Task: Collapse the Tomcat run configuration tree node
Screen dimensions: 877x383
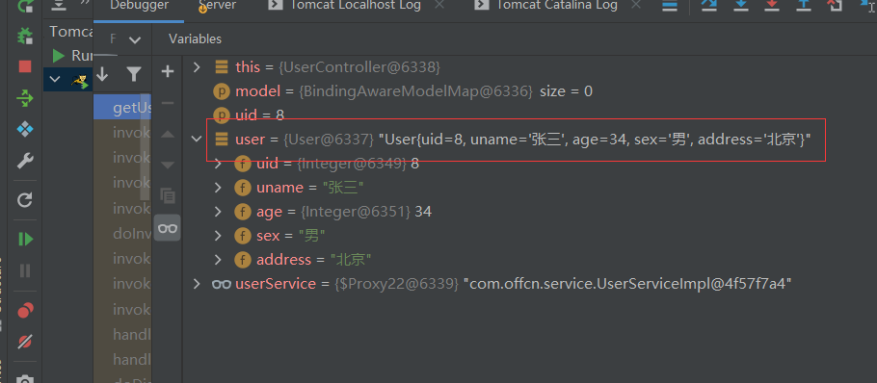Action: pyautogui.click(x=54, y=80)
